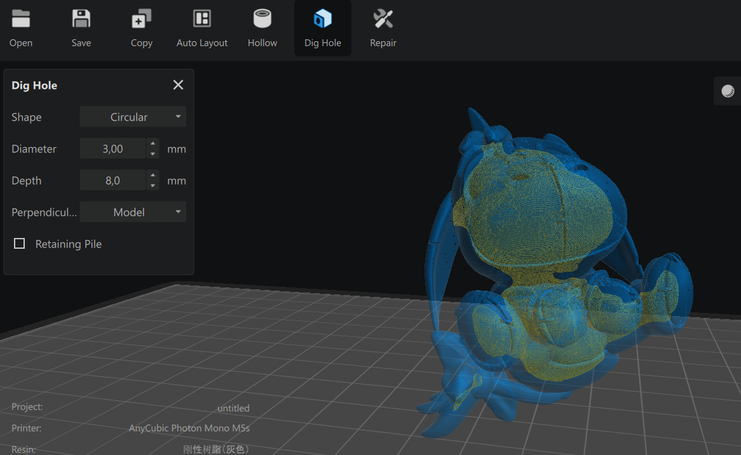
Task: Run Auto Layout on the build plate
Action: pyautogui.click(x=202, y=28)
